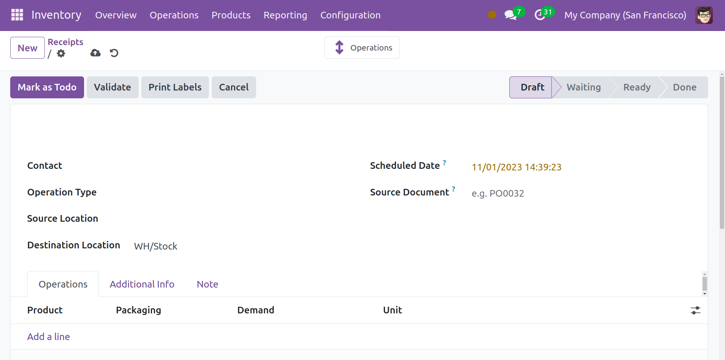Click the user avatar in top bar

click(703, 15)
